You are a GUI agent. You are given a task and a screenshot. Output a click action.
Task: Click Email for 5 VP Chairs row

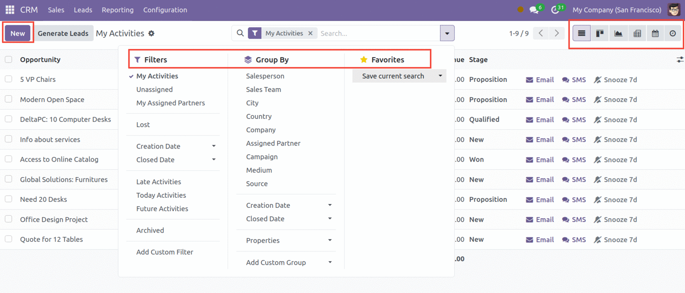coord(540,80)
